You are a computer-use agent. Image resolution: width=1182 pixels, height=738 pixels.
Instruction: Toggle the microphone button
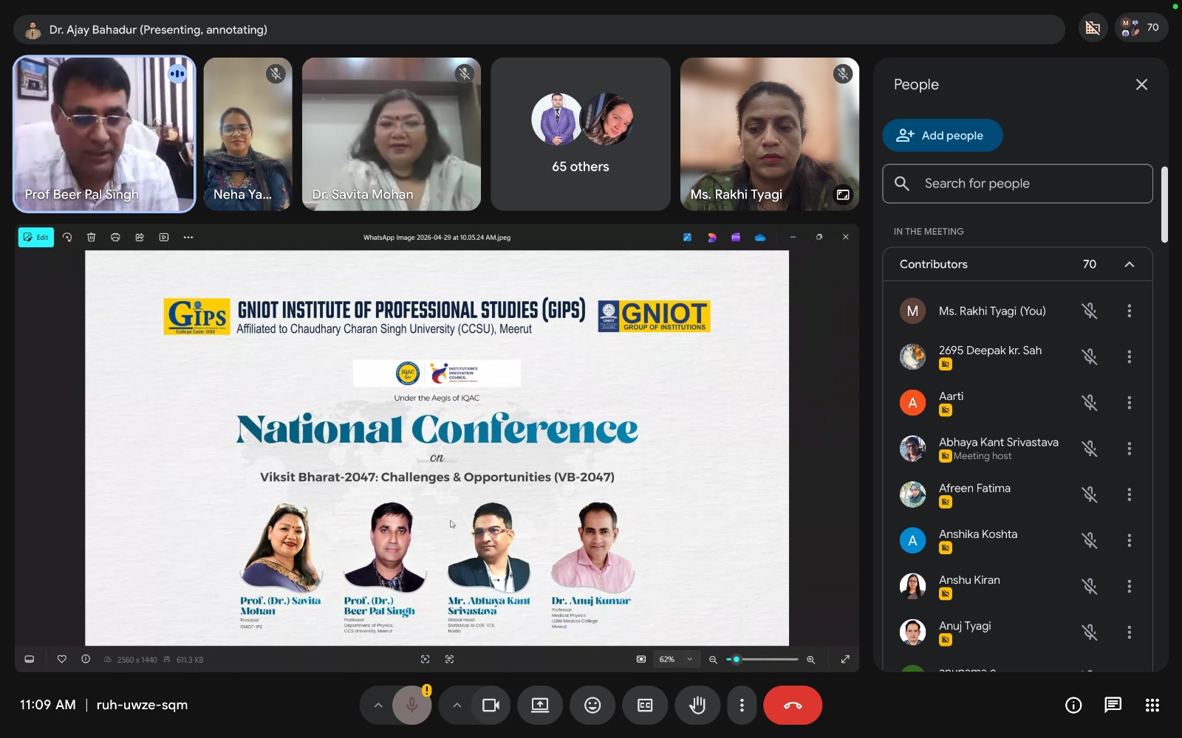(x=412, y=706)
